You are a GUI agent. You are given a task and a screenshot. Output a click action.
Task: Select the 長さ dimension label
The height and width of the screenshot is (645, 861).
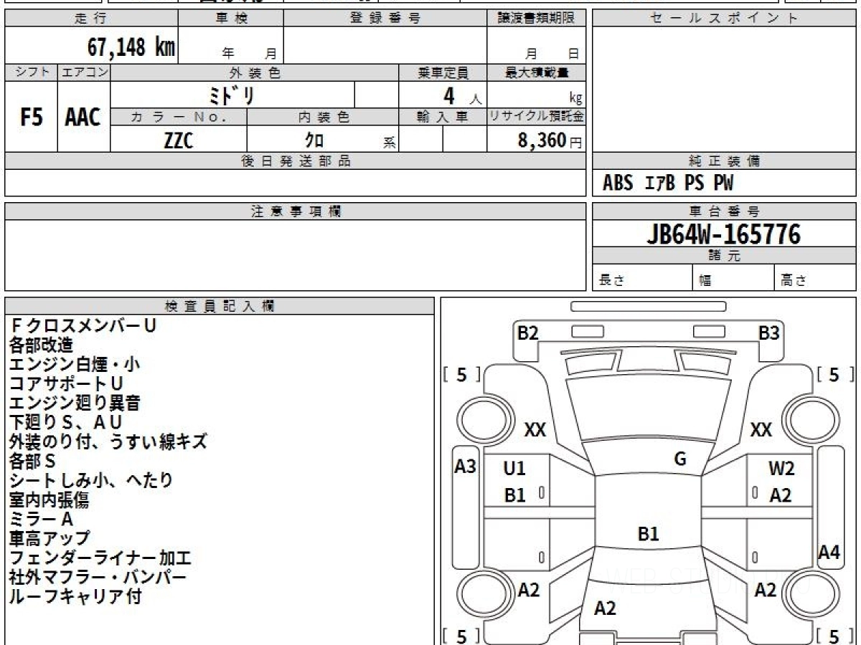(x=611, y=281)
